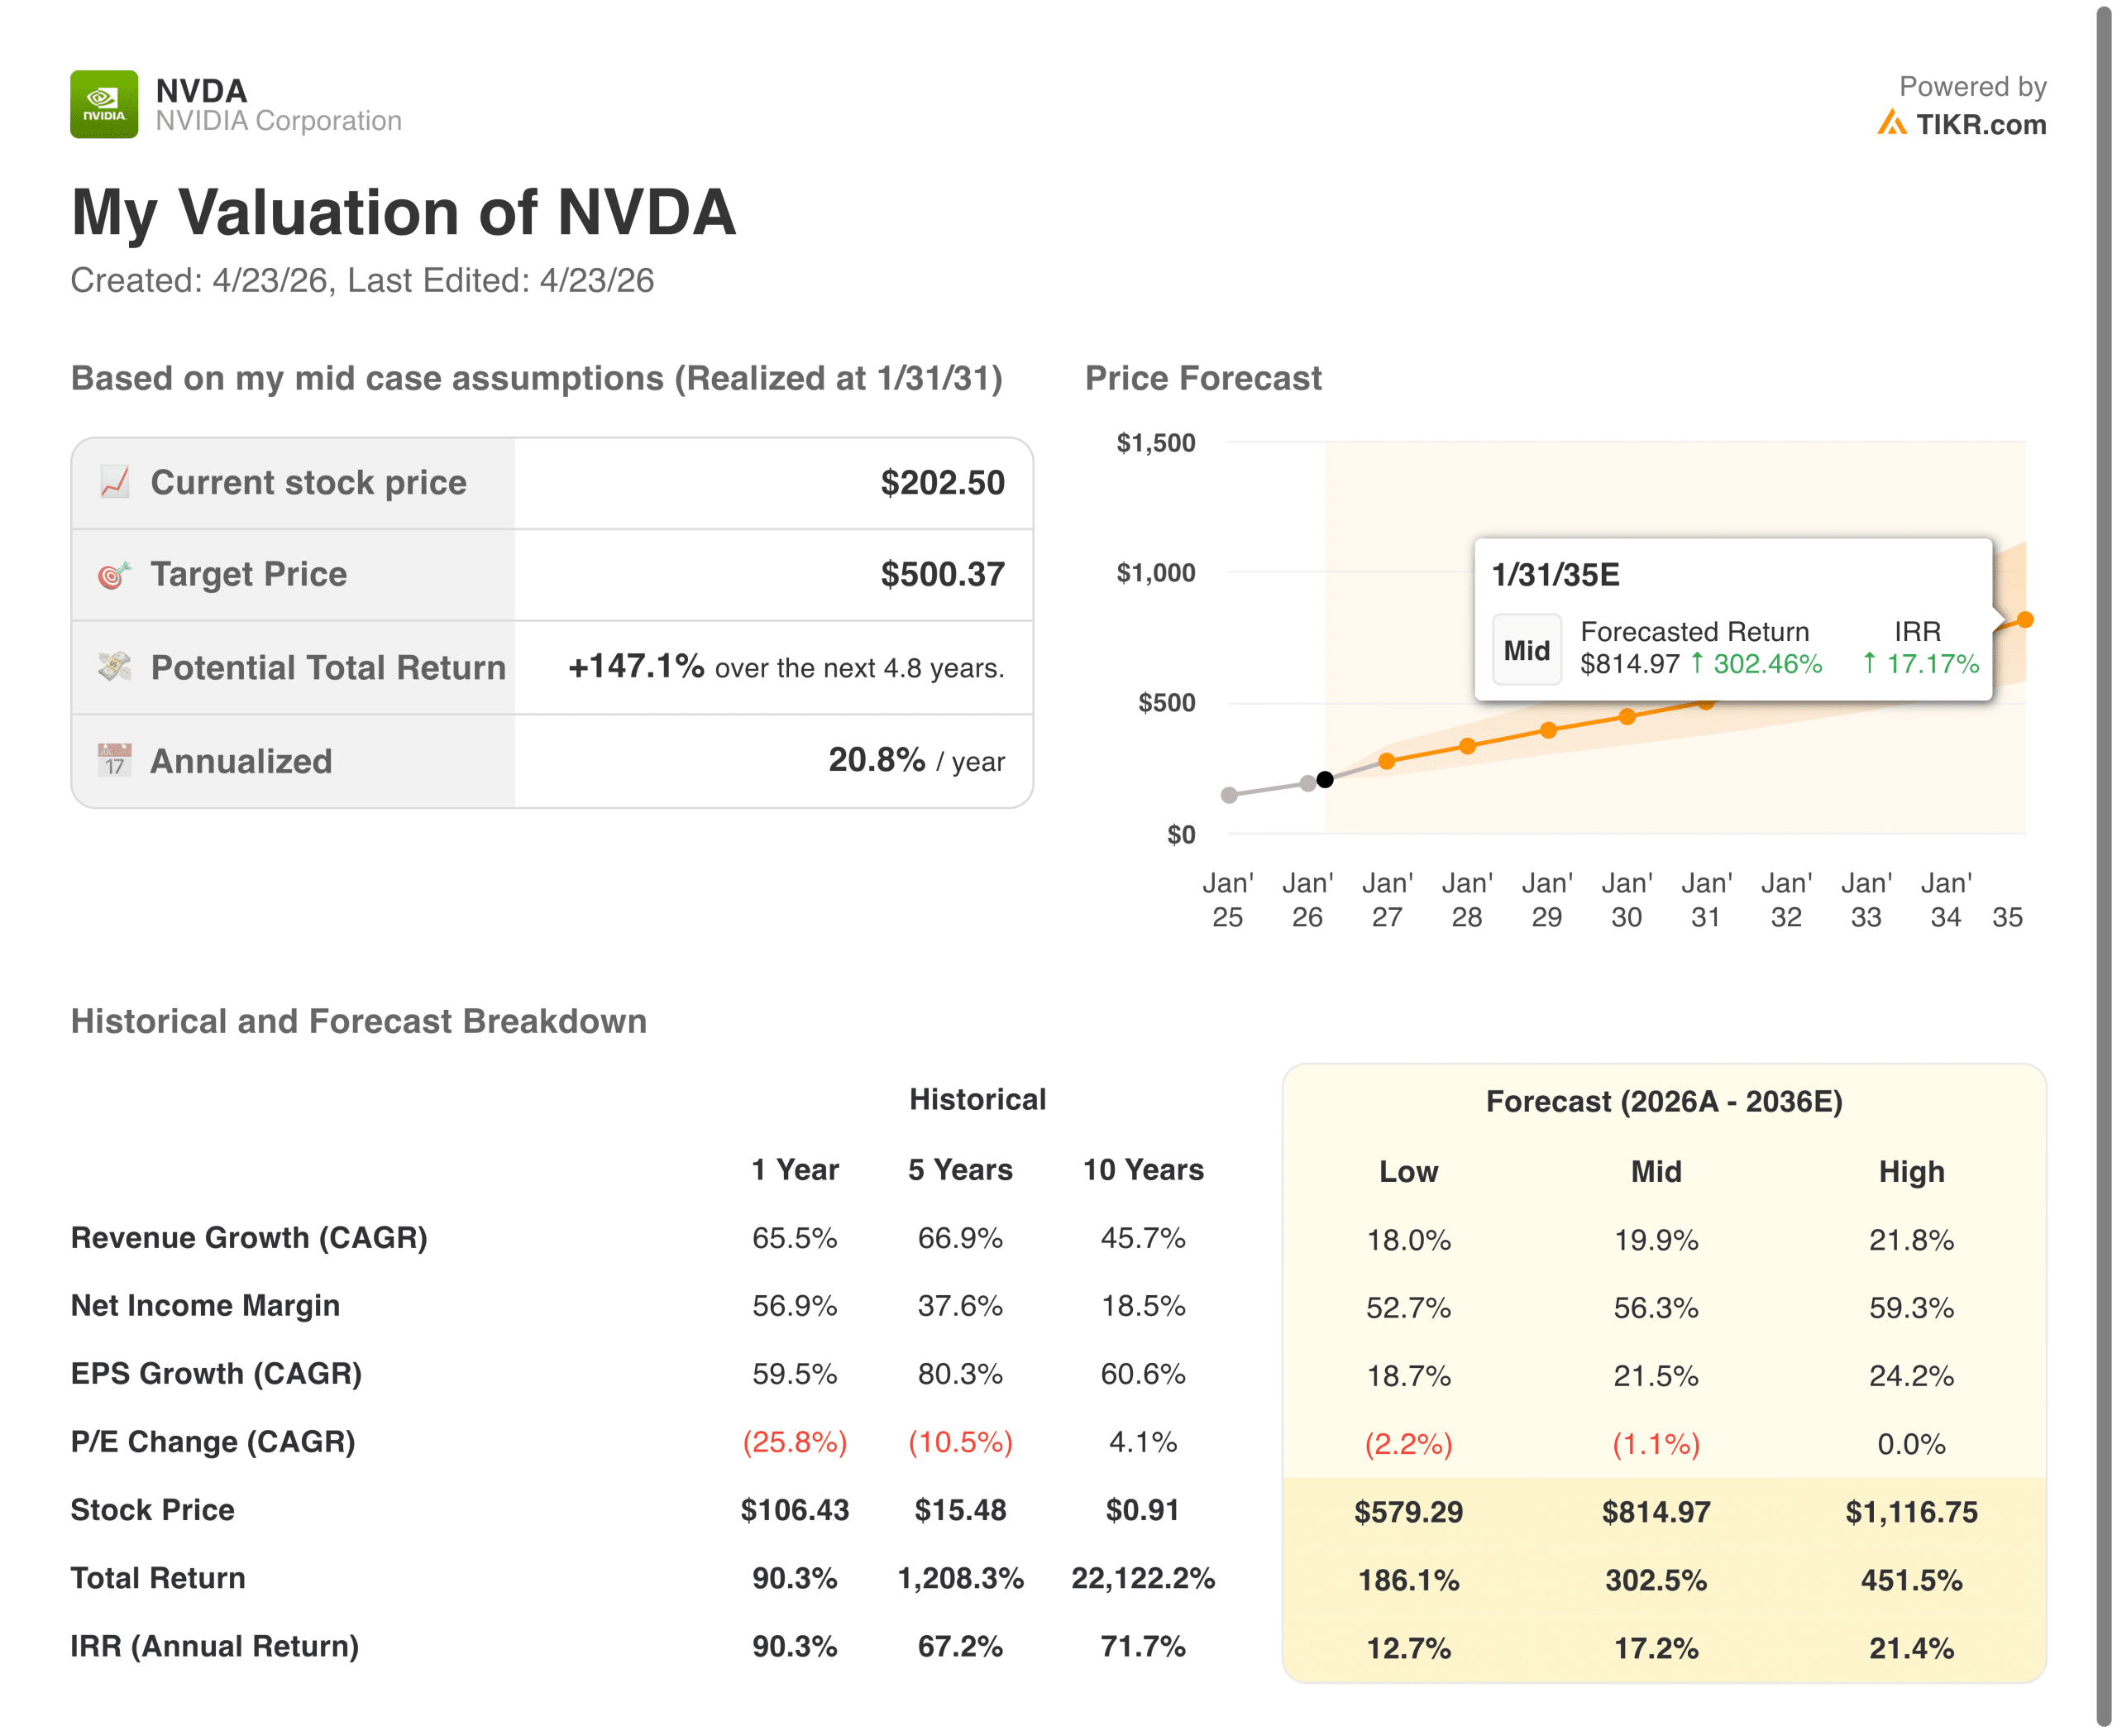Image resolution: width=2117 pixels, height=1736 pixels.
Task: Open the TIKR.com link
Action: tap(1980, 124)
